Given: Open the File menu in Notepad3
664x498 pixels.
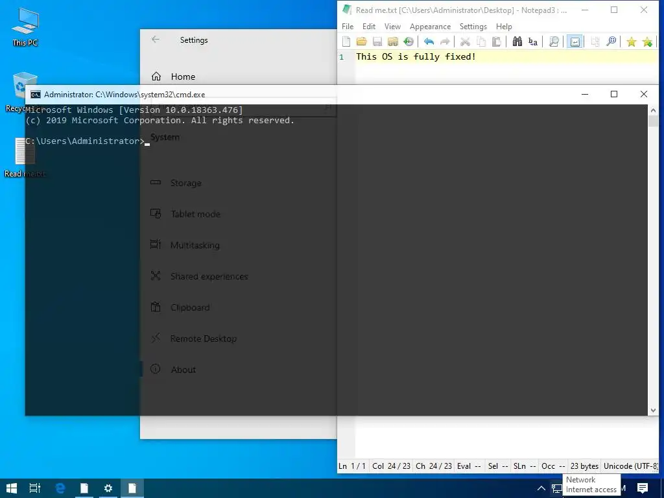Looking at the screenshot, I should [x=348, y=26].
